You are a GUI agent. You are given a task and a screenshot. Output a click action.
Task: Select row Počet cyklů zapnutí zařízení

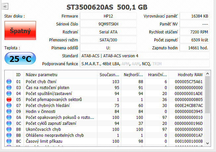point(105,124)
